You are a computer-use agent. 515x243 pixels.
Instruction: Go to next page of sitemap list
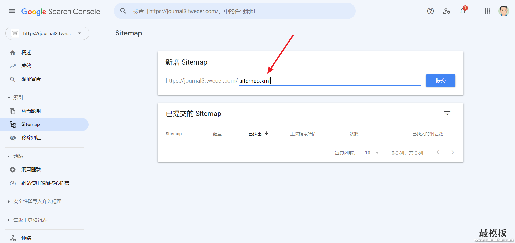pos(453,152)
